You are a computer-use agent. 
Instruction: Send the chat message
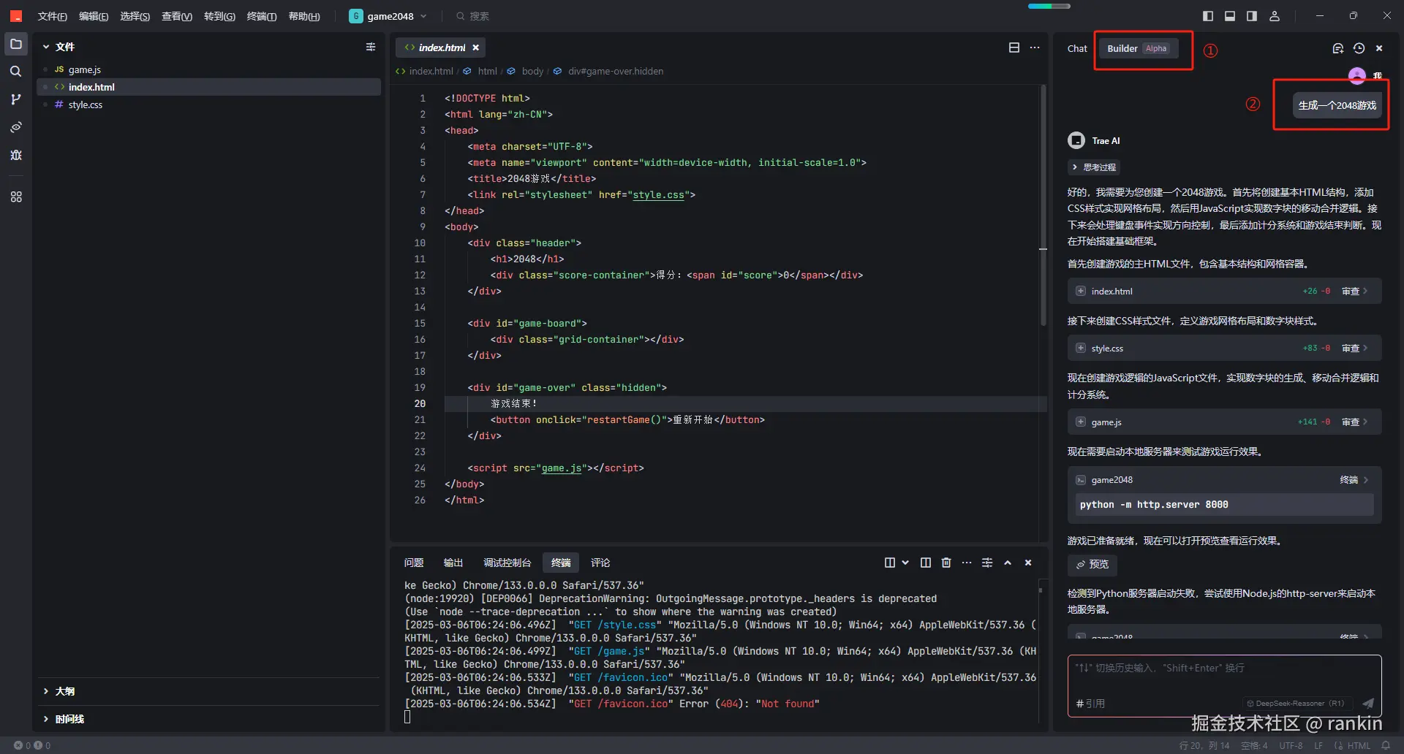click(x=1368, y=703)
